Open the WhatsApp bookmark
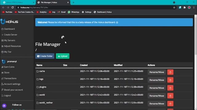 coord(74,12)
